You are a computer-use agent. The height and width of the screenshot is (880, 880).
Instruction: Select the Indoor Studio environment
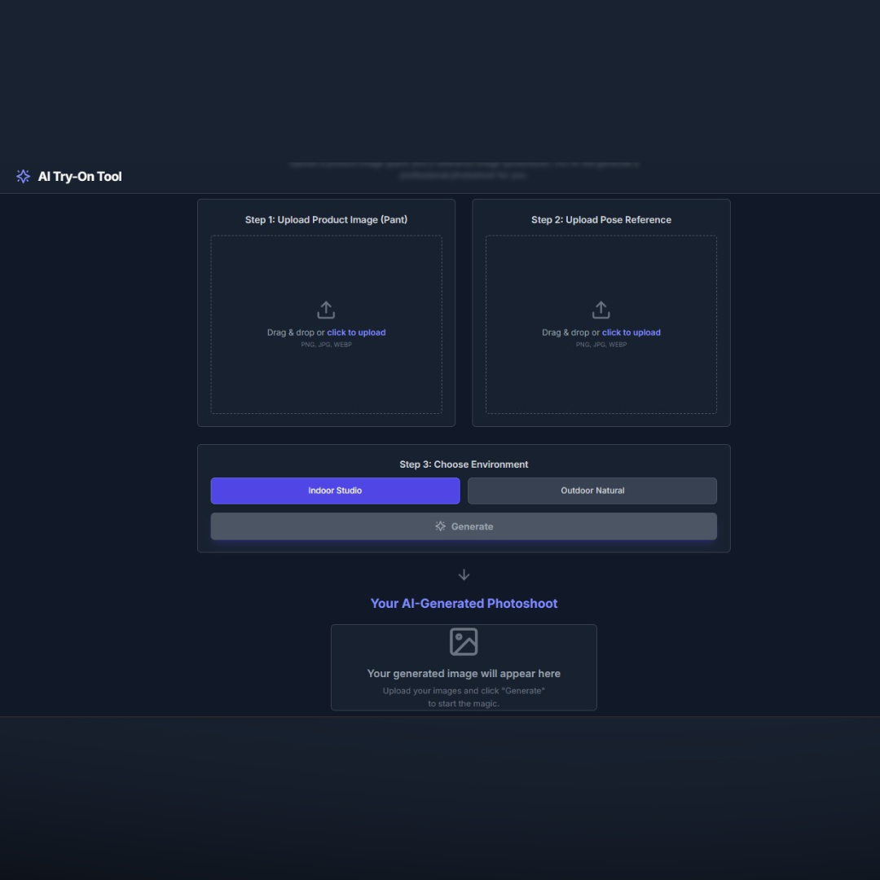[x=335, y=491]
